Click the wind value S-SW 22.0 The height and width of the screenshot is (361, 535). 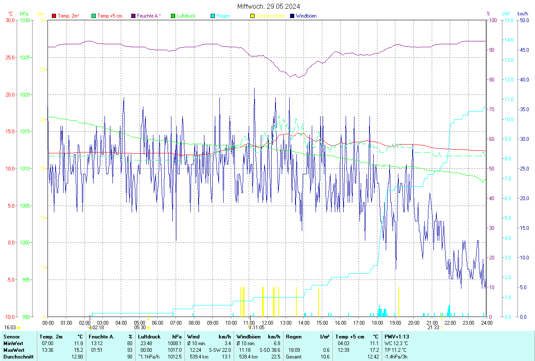[x=220, y=350]
